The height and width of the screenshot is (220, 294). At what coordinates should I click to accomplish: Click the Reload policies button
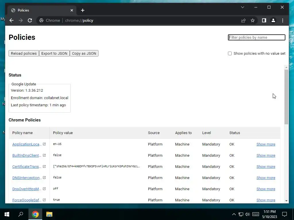(24, 53)
